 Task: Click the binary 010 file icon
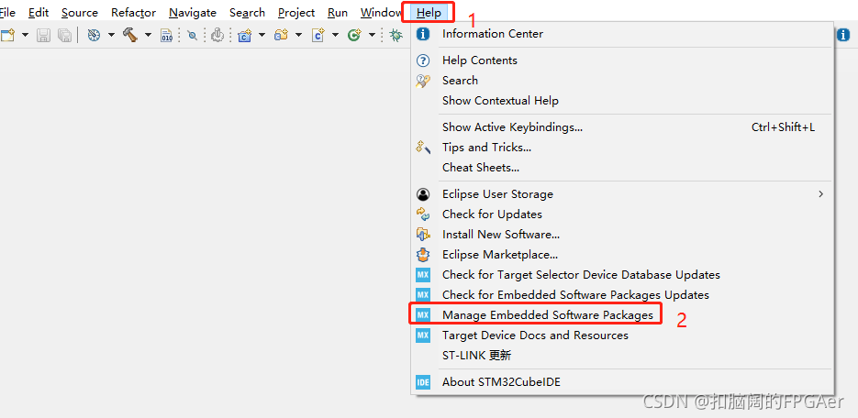tap(166, 36)
